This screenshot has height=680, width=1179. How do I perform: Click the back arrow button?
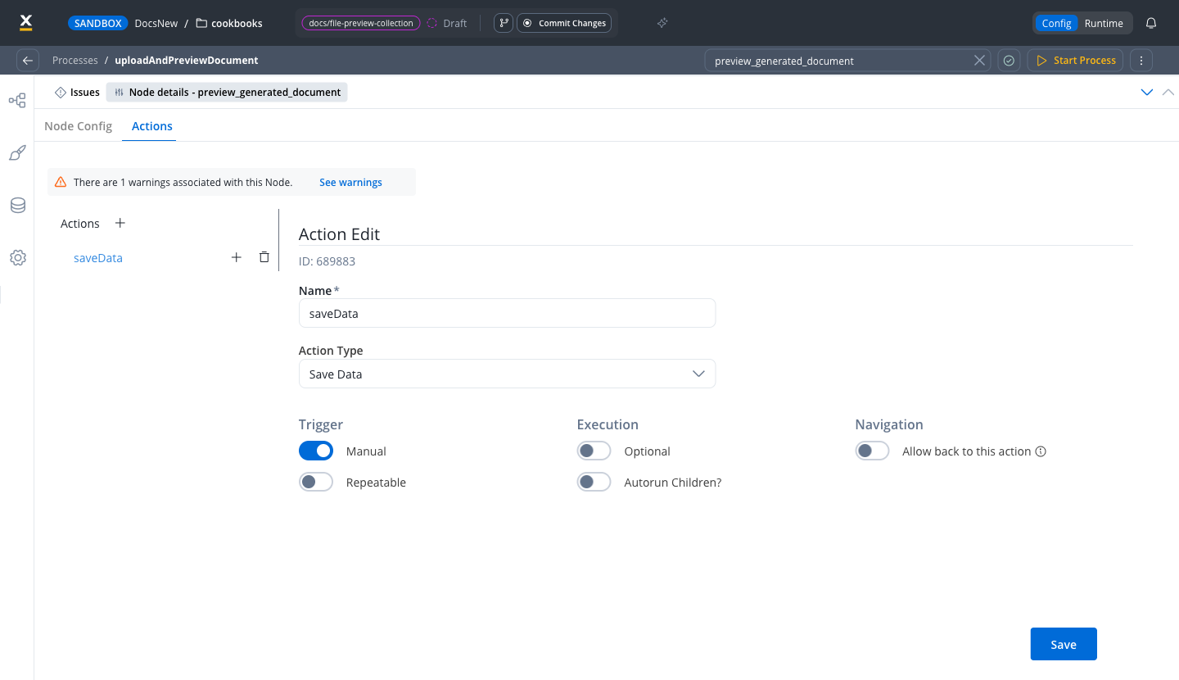28,60
